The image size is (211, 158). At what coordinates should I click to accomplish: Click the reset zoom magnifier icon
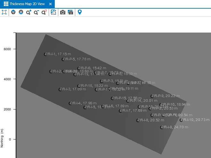44,12
